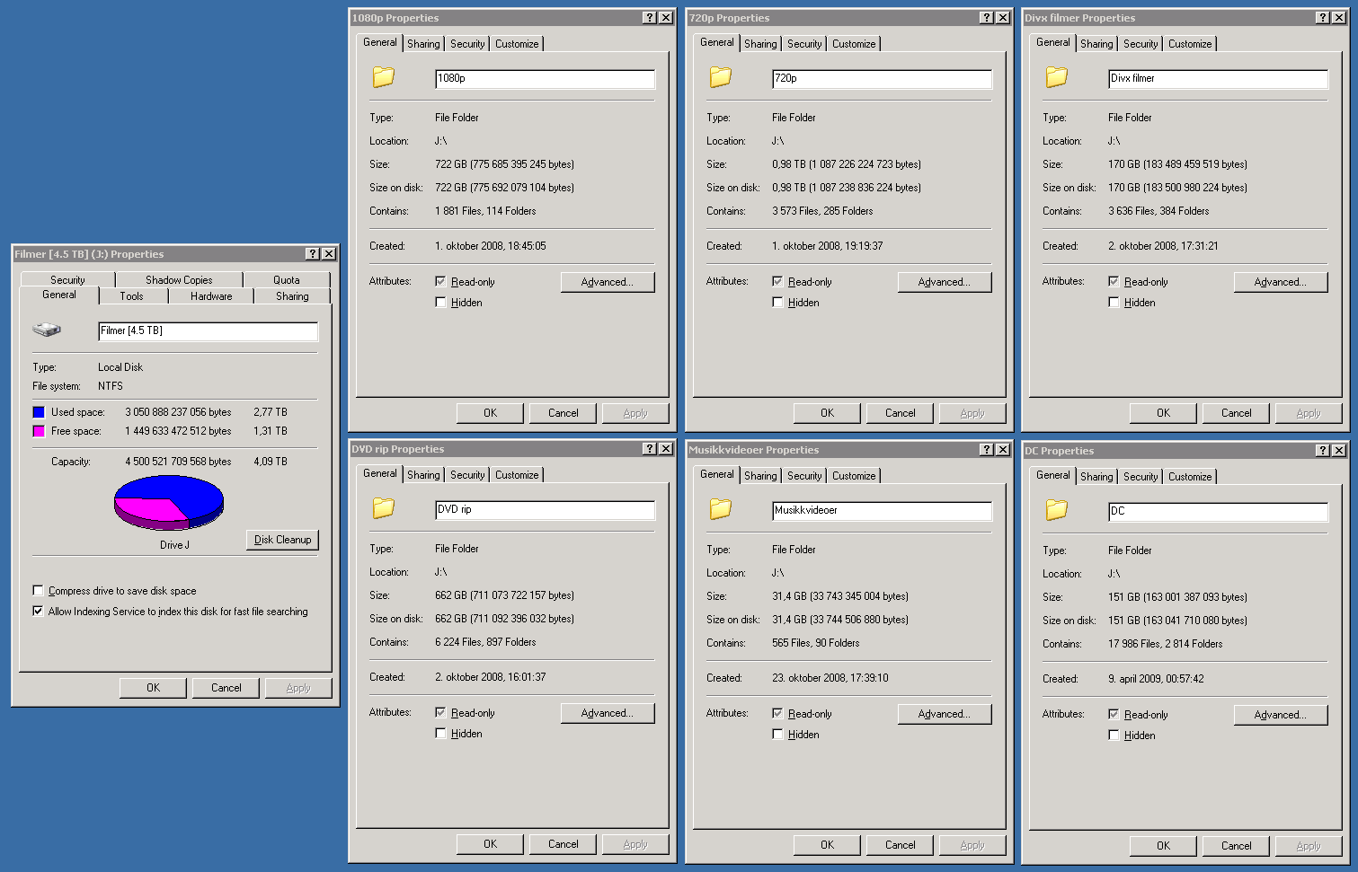Click the folder icon in 720p Properties
This screenshot has height=872, width=1358.
click(x=721, y=77)
